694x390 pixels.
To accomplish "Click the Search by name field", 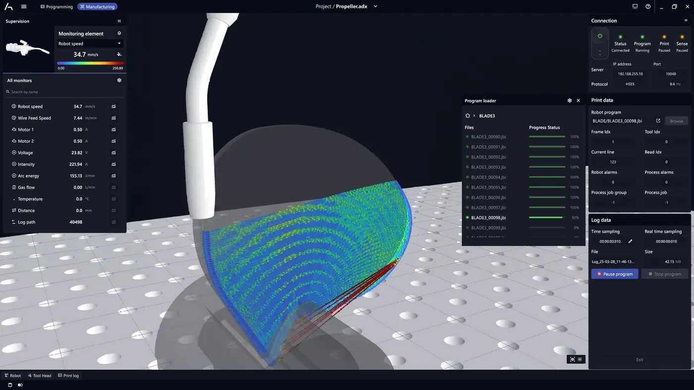I will [x=64, y=92].
